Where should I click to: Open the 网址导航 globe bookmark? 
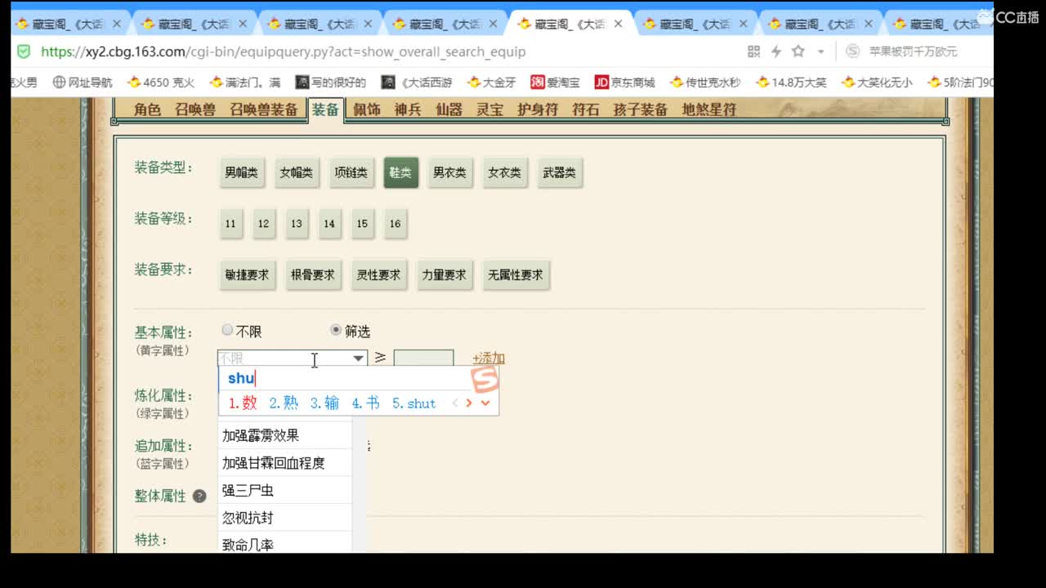click(83, 82)
